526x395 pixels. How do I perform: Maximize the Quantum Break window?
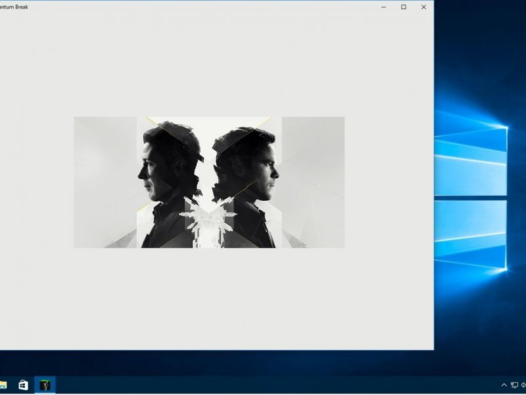(404, 7)
